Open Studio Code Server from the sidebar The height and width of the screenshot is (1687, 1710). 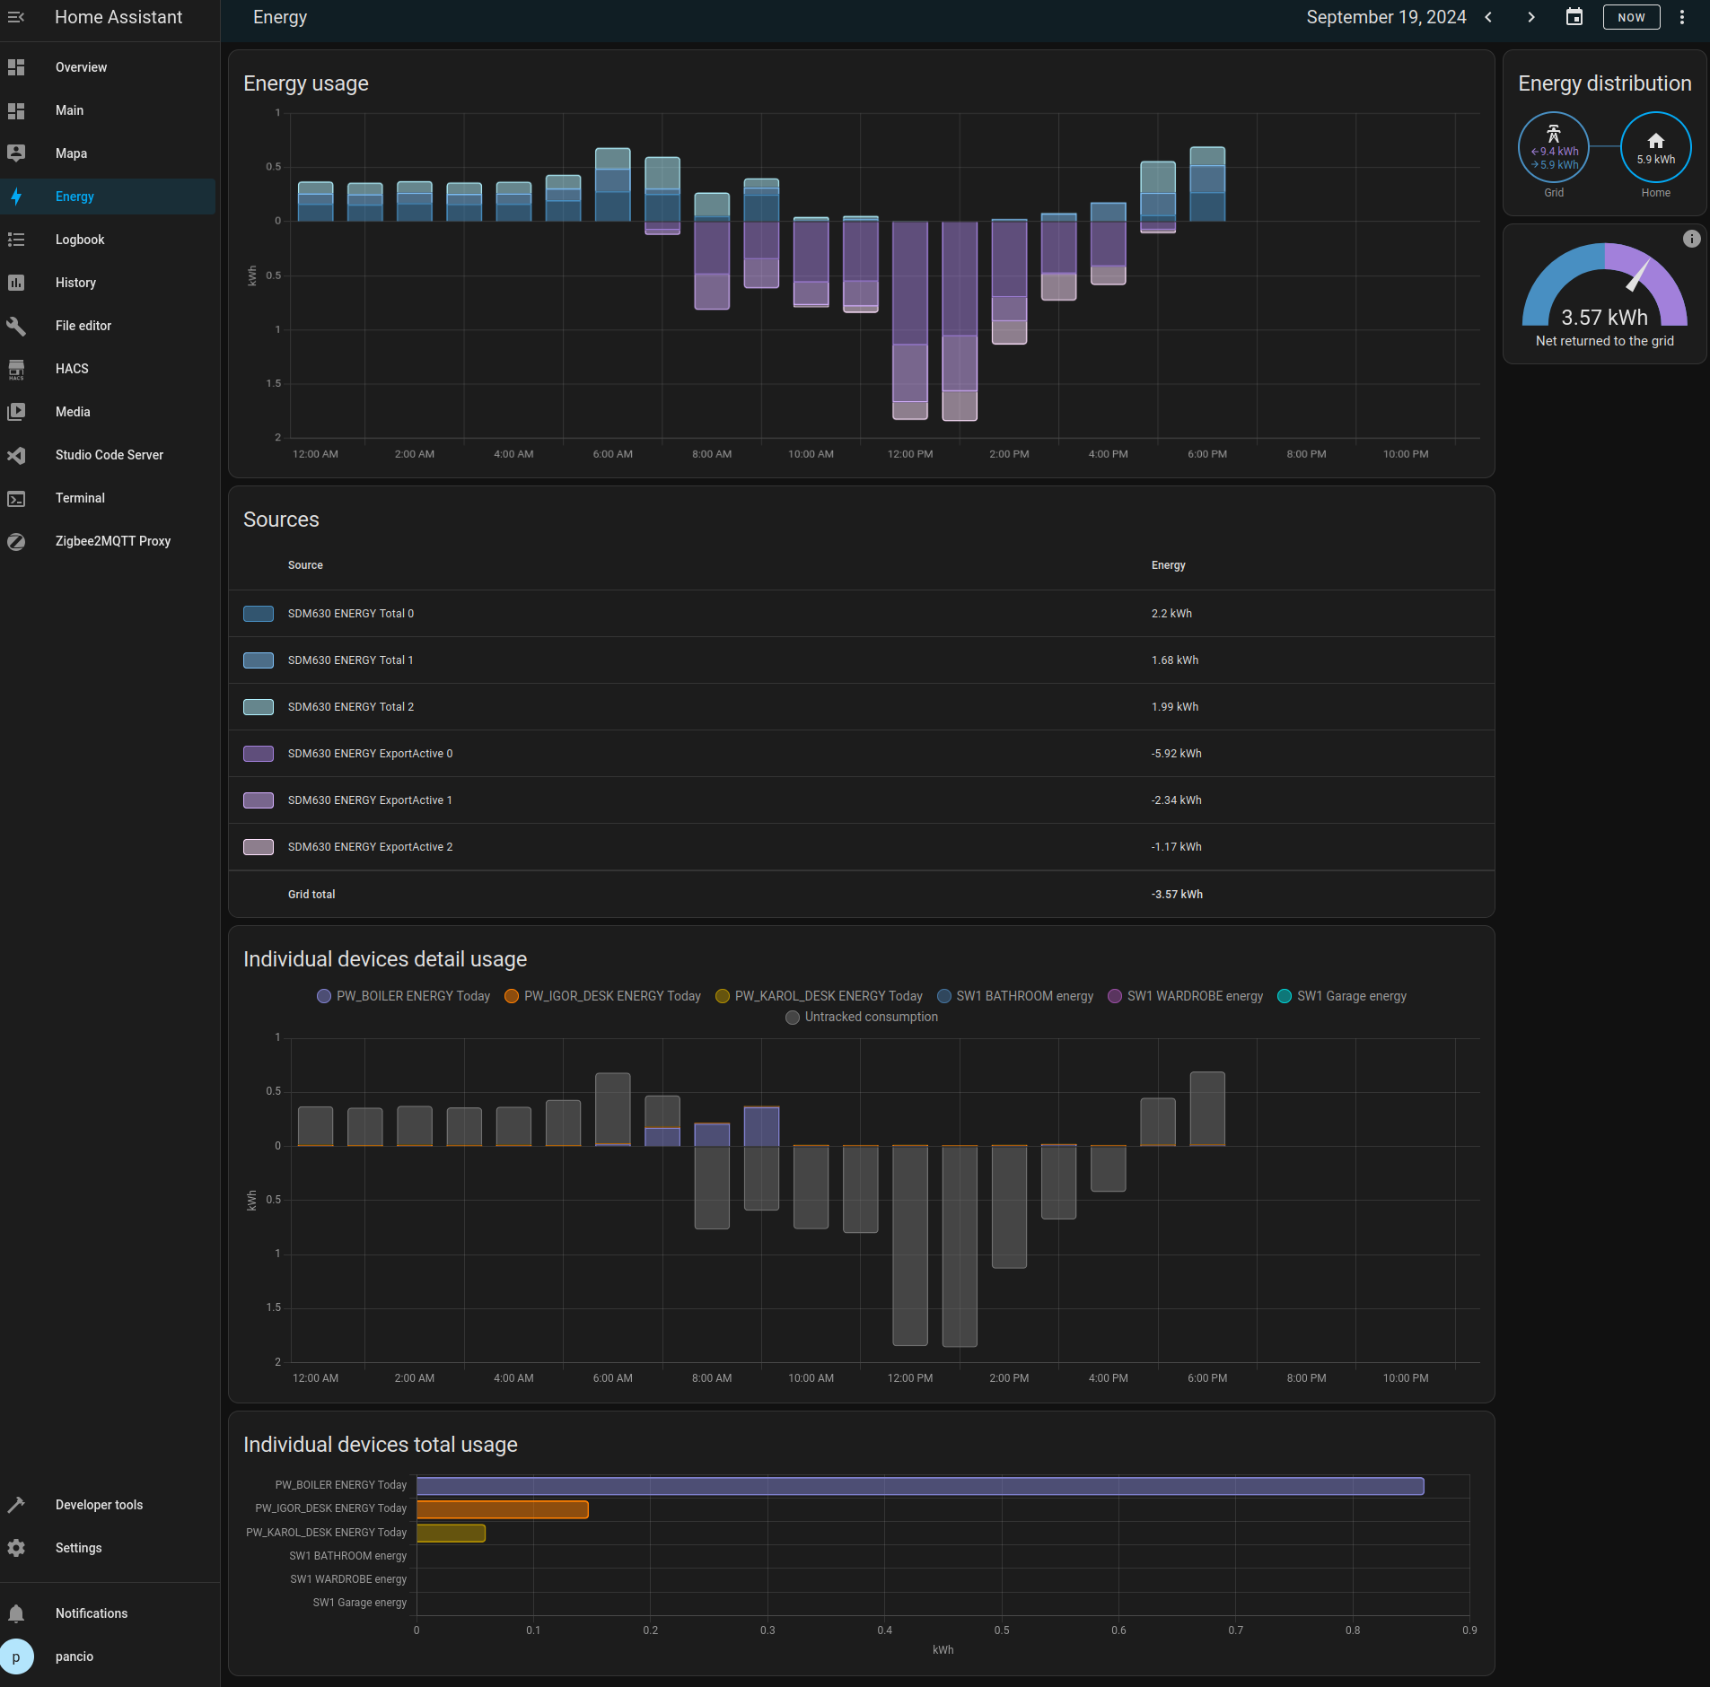pos(109,455)
